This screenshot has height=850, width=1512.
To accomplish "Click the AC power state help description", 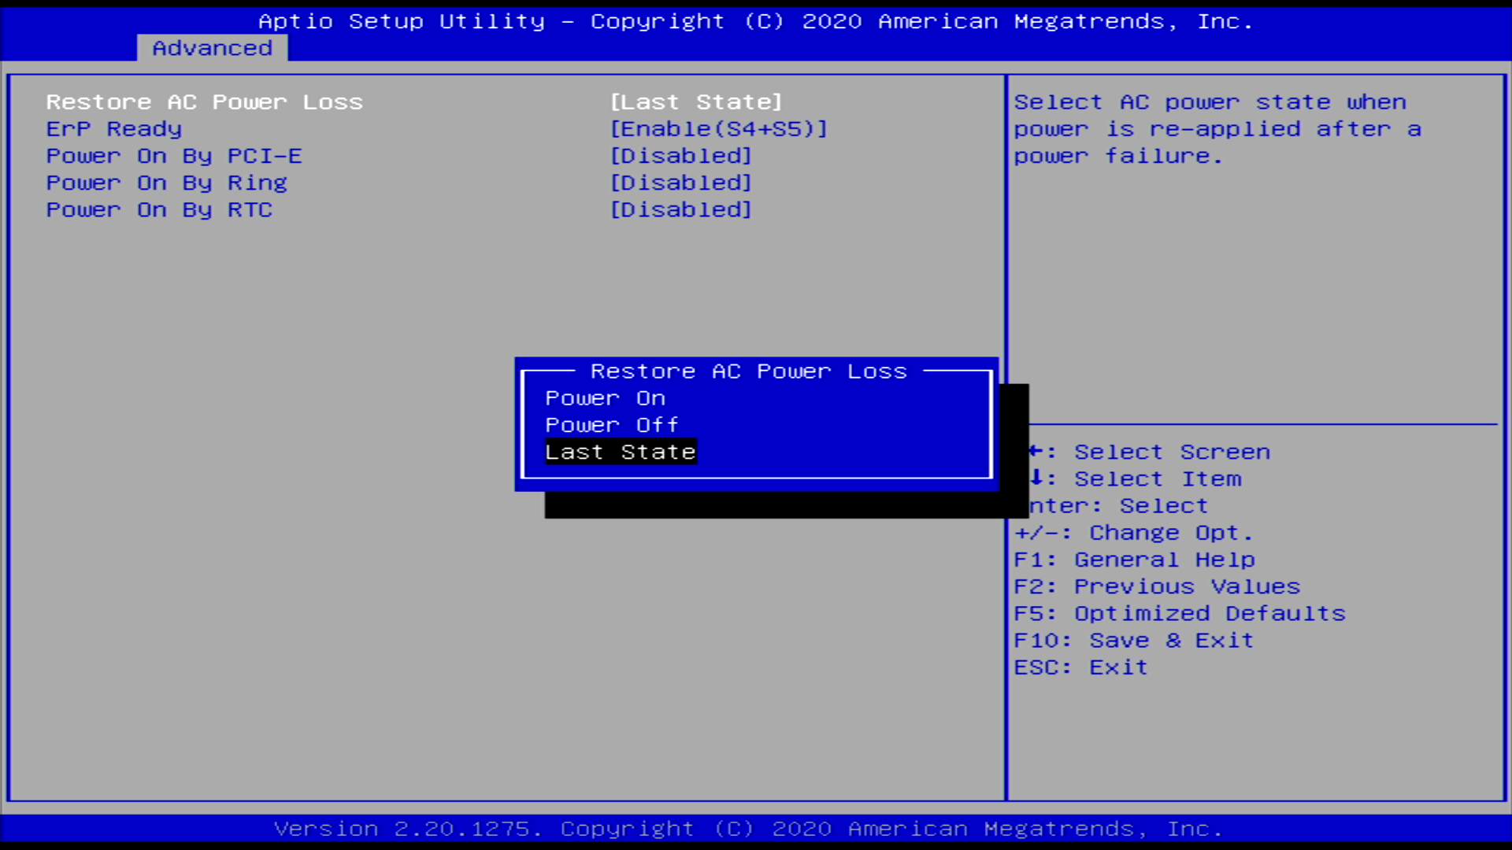I will [1217, 129].
